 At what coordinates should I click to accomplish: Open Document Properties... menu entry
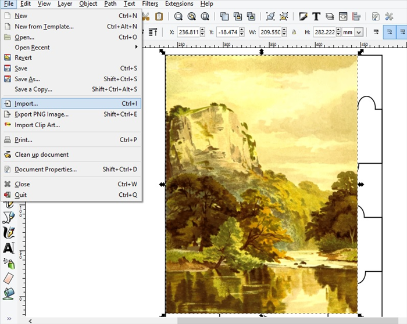72,169
